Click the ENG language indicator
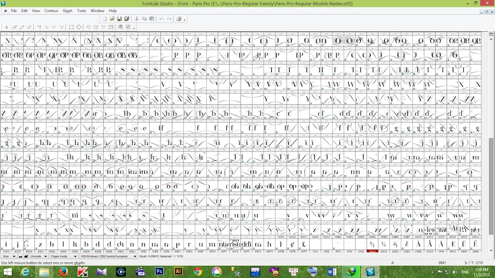This screenshot has width=495, height=278. click(x=466, y=272)
